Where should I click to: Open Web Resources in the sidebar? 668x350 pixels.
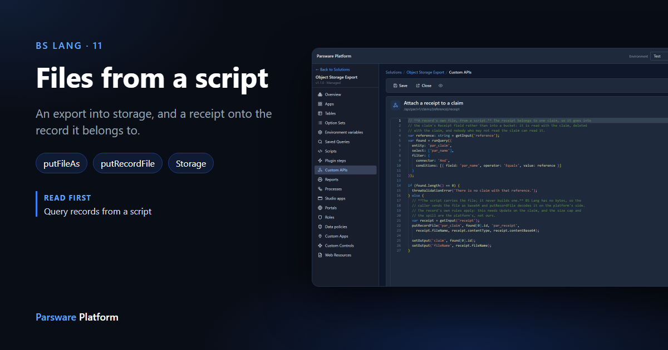[345, 255]
